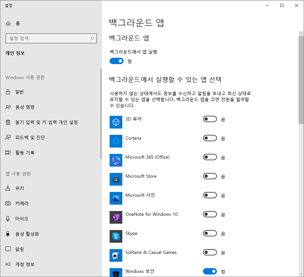The image size is (304, 277).
Task: Enable background toggle for Microsoft 사진
Action: (210, 195)
